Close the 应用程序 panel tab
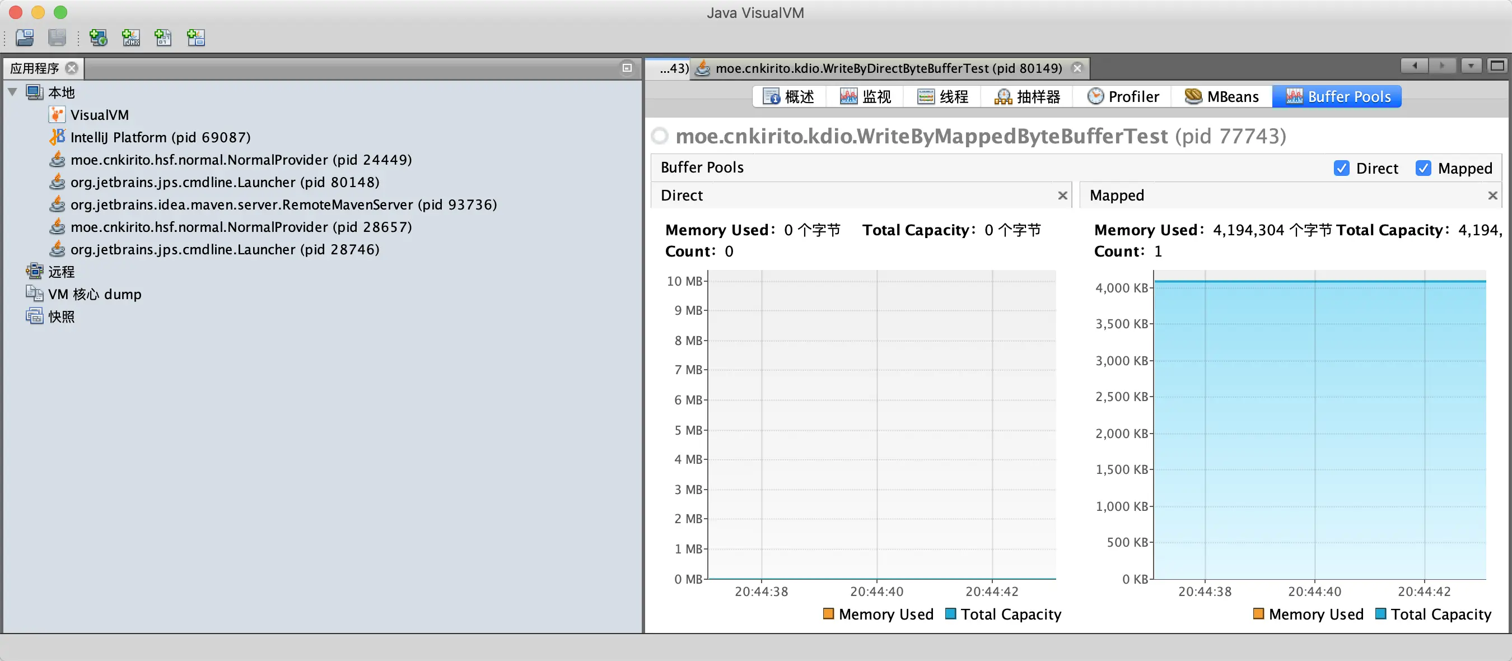Screen dimensions: 1512x661 (72, 68)
